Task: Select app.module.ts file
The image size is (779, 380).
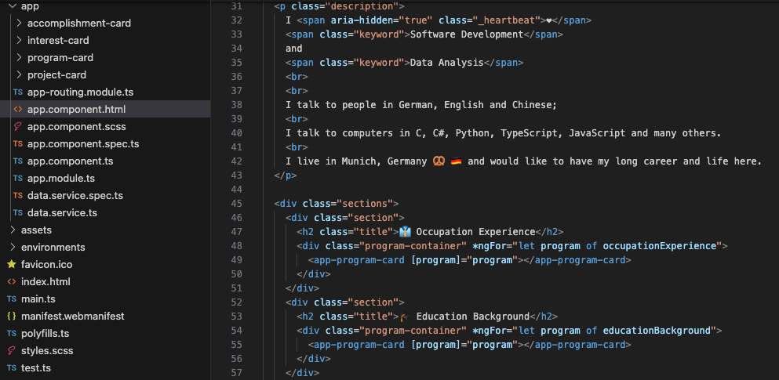Action: (60, 179)
